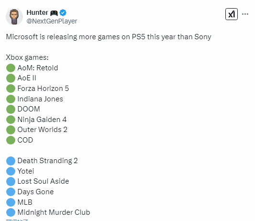
Task: Open the three-dot more options menu
Action: (x=245, y=14)
